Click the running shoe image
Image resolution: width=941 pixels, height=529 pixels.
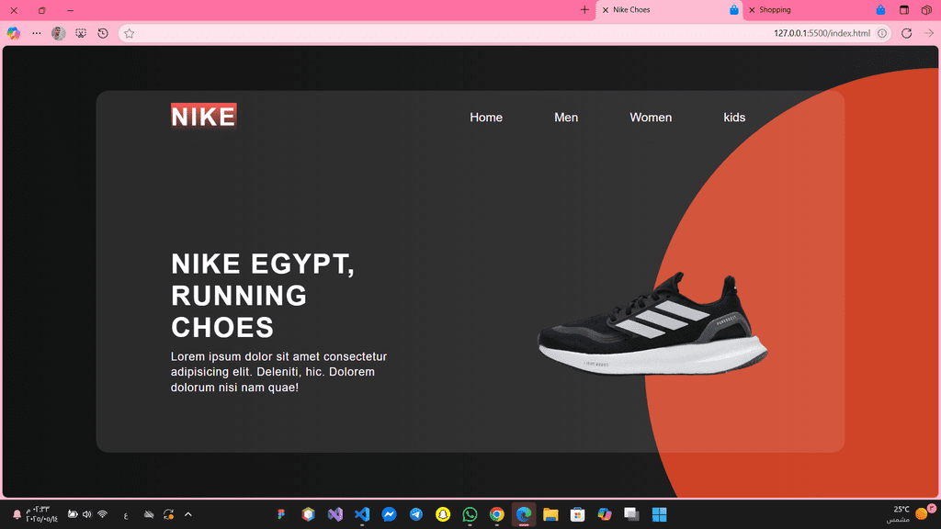pos(652,324)
